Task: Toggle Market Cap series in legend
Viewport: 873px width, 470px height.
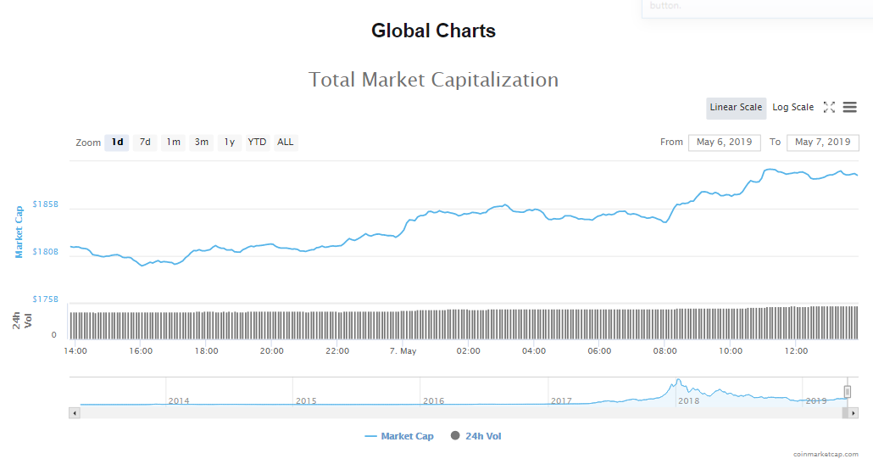Action: (399, 436)
